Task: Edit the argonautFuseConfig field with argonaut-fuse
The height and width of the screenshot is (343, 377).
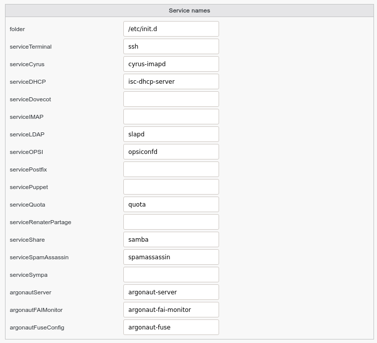Action: point(171,327)
